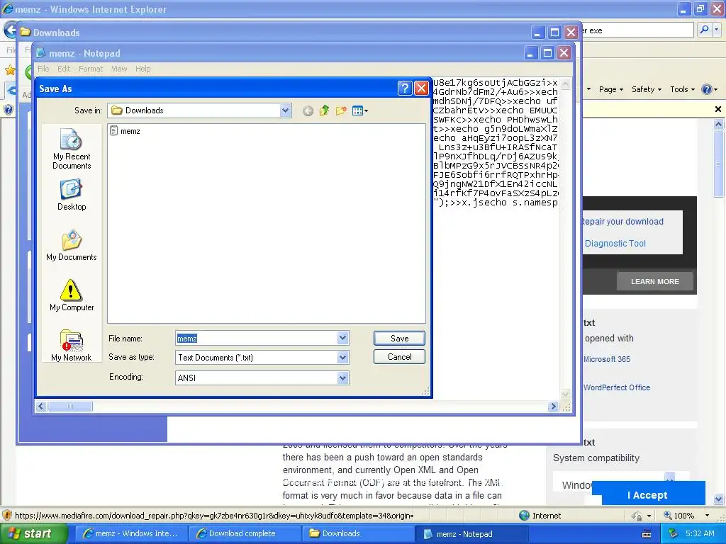Open the Tools menu in Internet Explorer

(x=682, y=89)
